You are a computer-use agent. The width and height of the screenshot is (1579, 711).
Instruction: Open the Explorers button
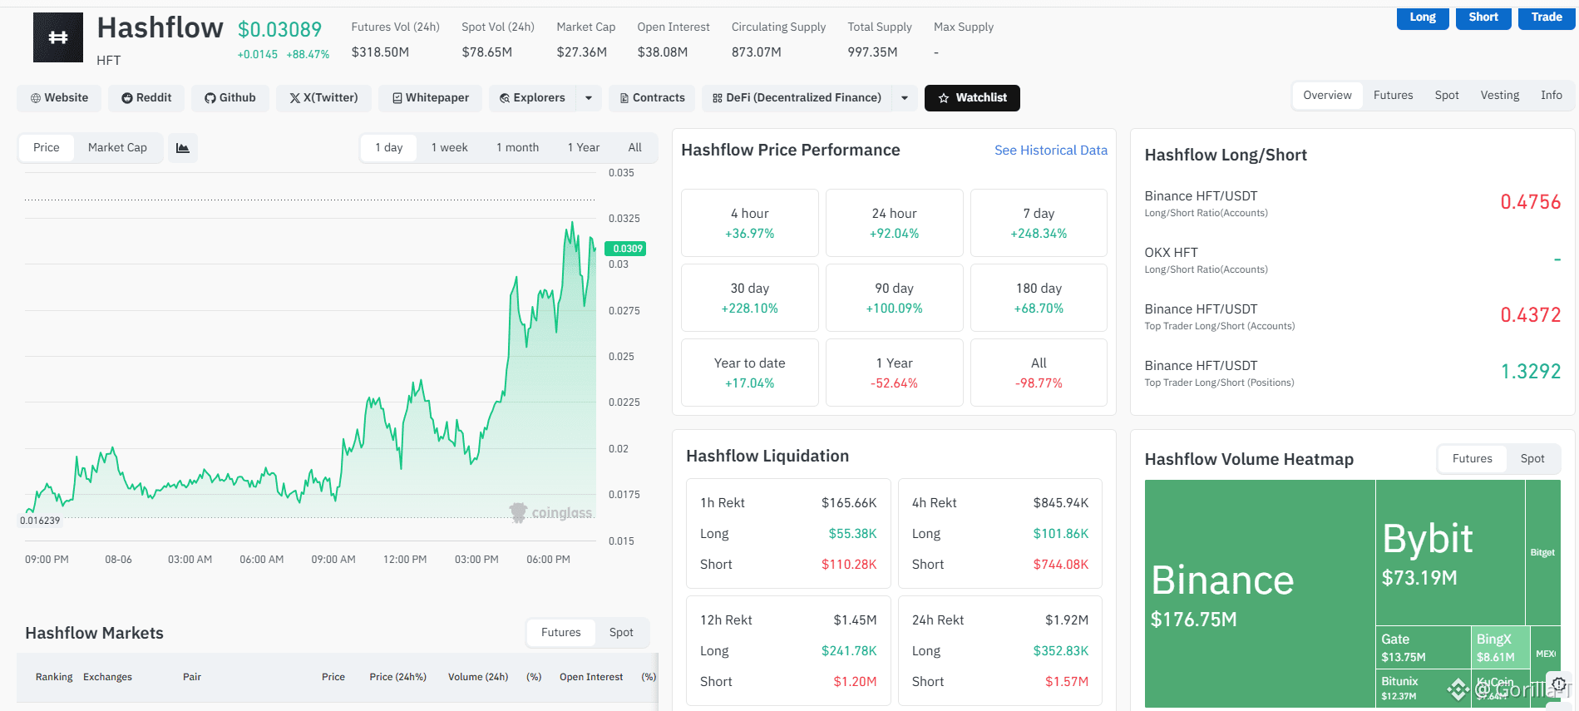[x=532, y=98]
